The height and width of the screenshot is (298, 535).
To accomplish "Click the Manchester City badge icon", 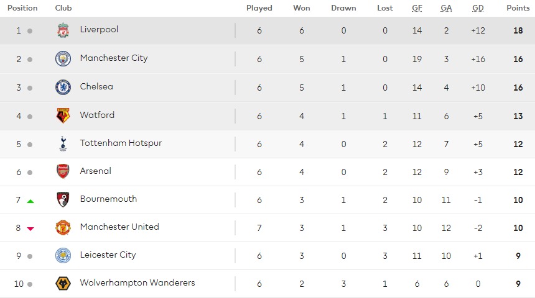I will [63, 59].
